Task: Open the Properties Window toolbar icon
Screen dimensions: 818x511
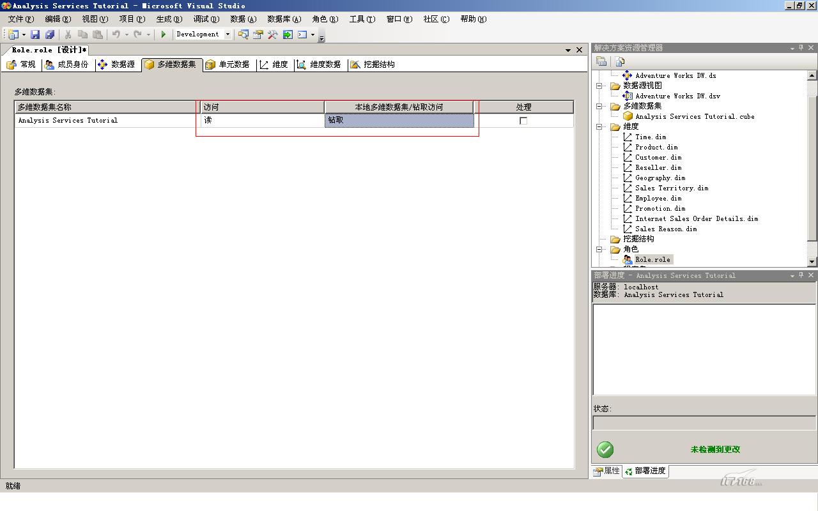Action: coord(258,34)
